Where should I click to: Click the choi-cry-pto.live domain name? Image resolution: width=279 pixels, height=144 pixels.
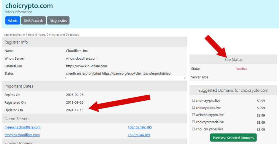pyautogui.click(x=208, y=101)
